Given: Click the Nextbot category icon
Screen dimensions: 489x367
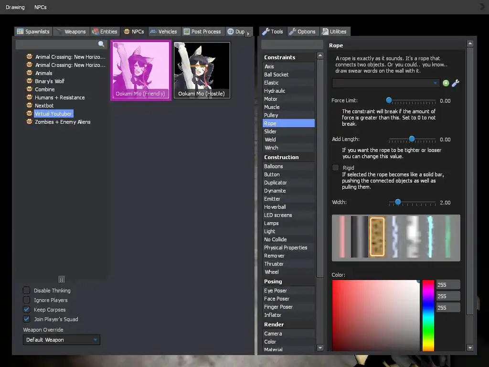Looking at the screenshot, I should tap(29, 105).
